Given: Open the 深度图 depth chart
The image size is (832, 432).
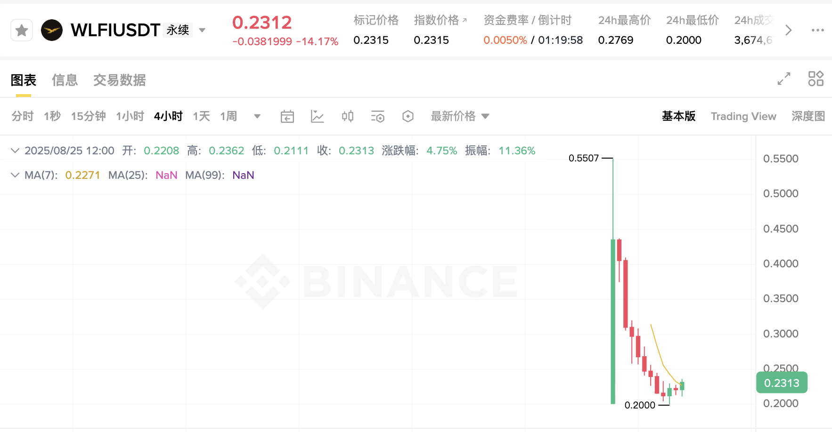Looking at the screenshot, I should tap(808, 116).
